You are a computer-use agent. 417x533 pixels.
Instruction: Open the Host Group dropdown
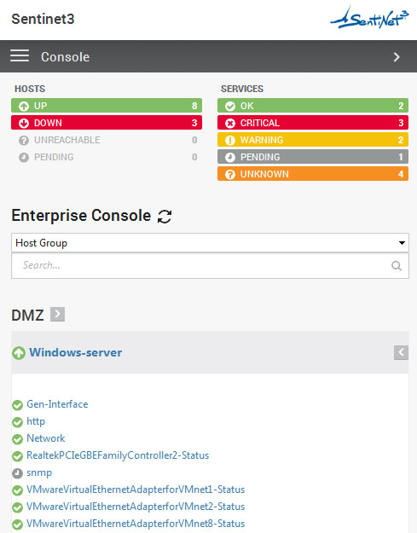[x=210, y=243]
